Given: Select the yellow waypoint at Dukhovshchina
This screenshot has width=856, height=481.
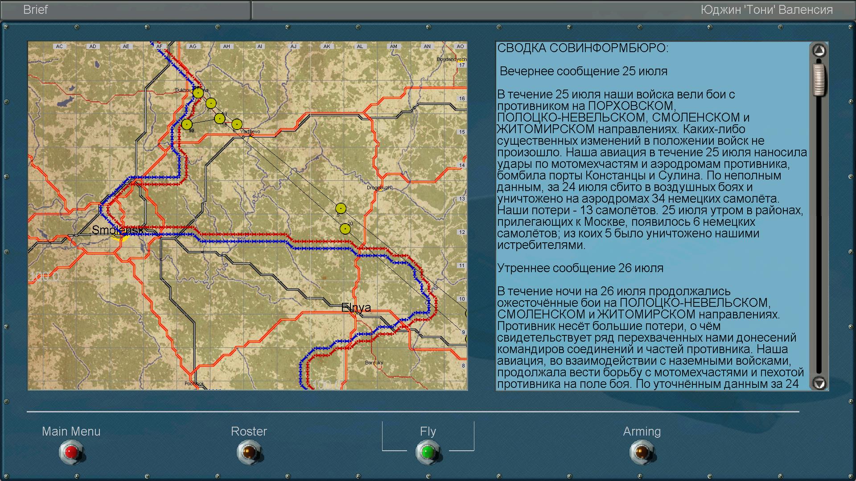Looking at the screenshot, I should click(198, 93).
